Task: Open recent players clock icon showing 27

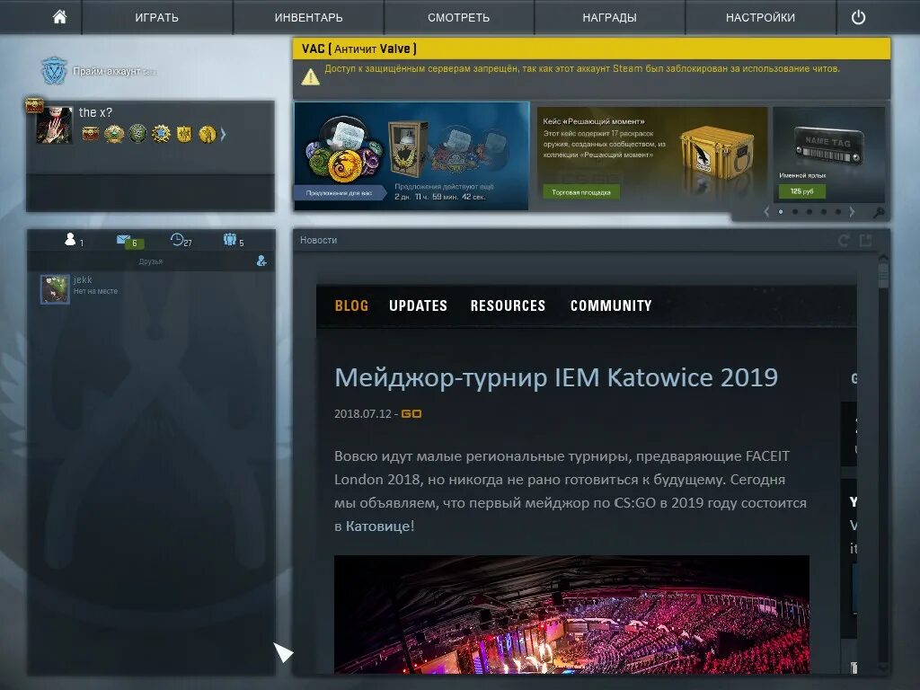Action: point(181,240)
